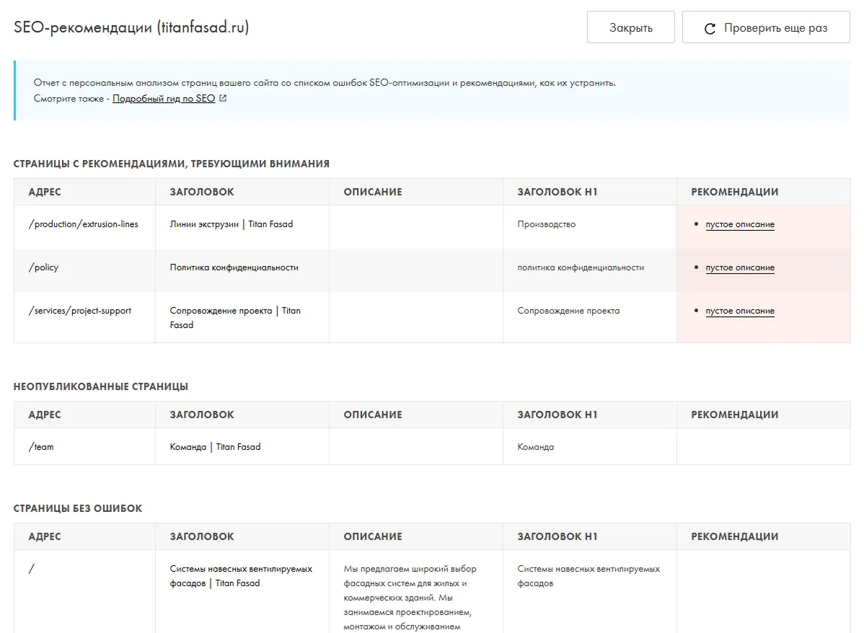Click the Закрыть button

(x=630, y=27)
